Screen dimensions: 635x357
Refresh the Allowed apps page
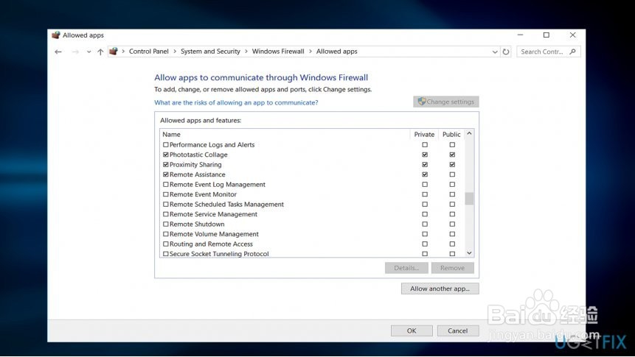pos(506,52)
